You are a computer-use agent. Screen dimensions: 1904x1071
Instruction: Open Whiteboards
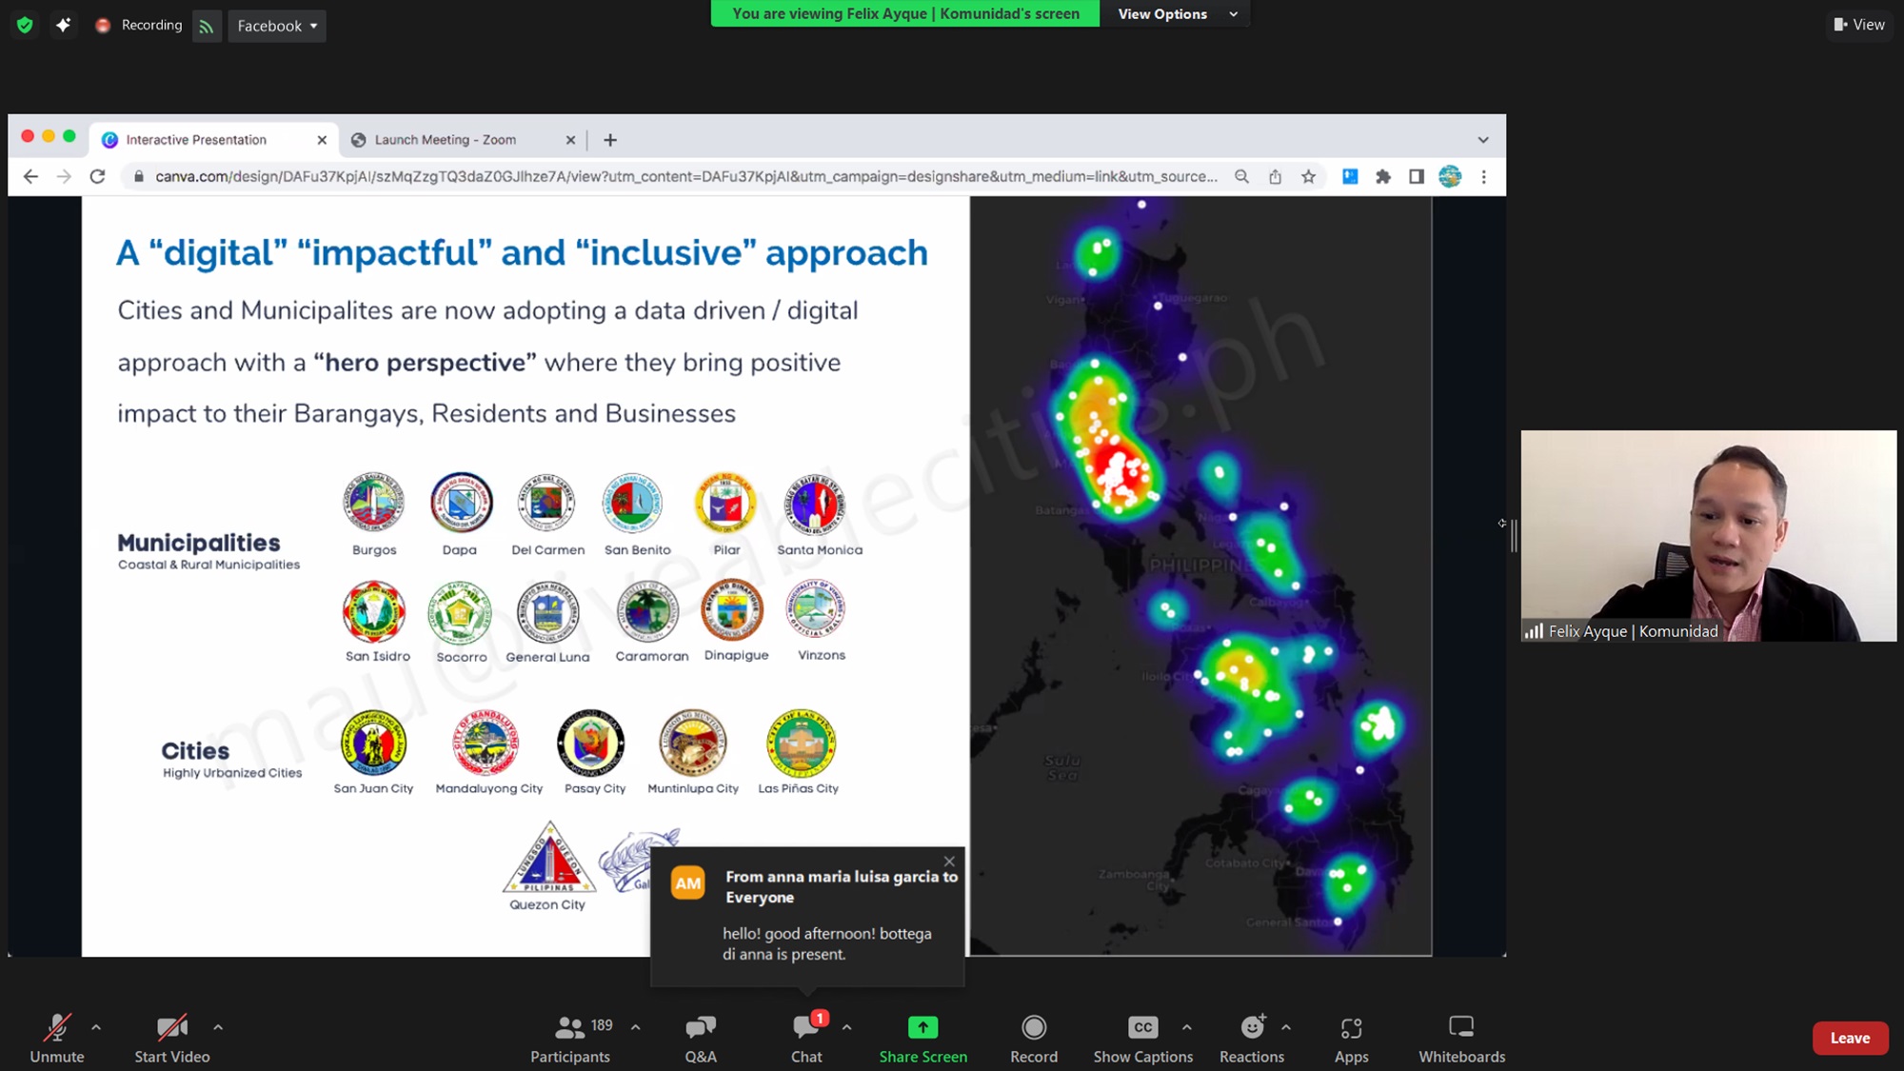pyautogui.click(x=1461, y=1039)
